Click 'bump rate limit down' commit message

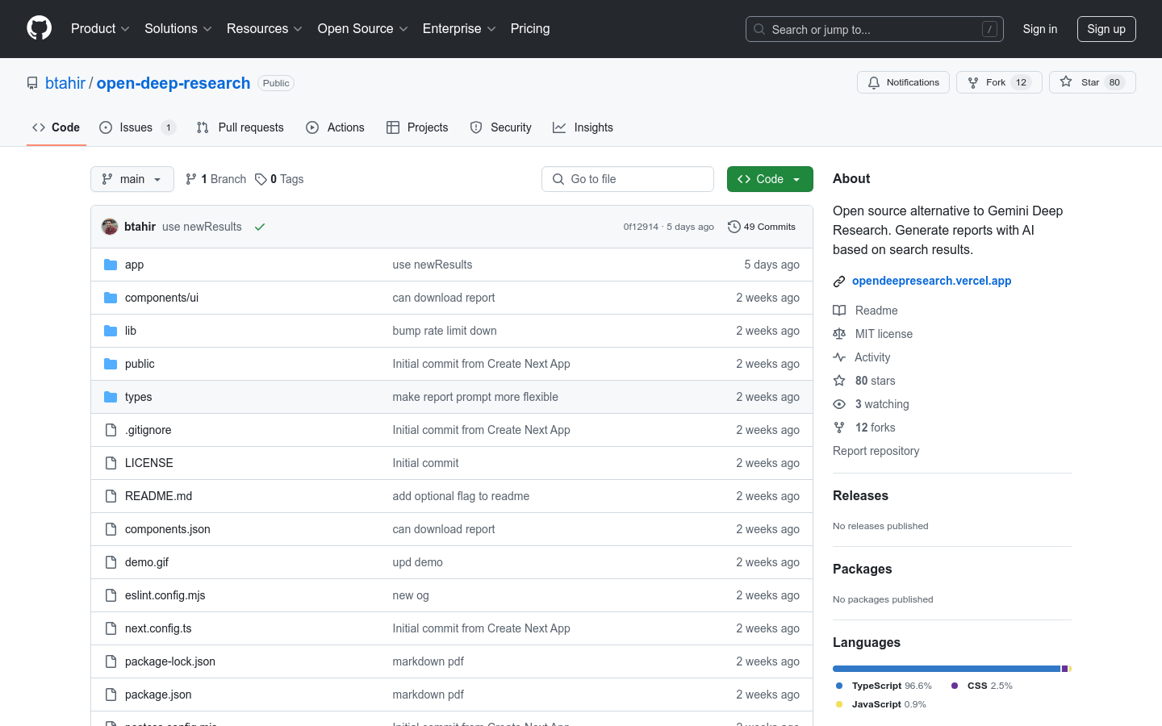[x=445, y=331]
